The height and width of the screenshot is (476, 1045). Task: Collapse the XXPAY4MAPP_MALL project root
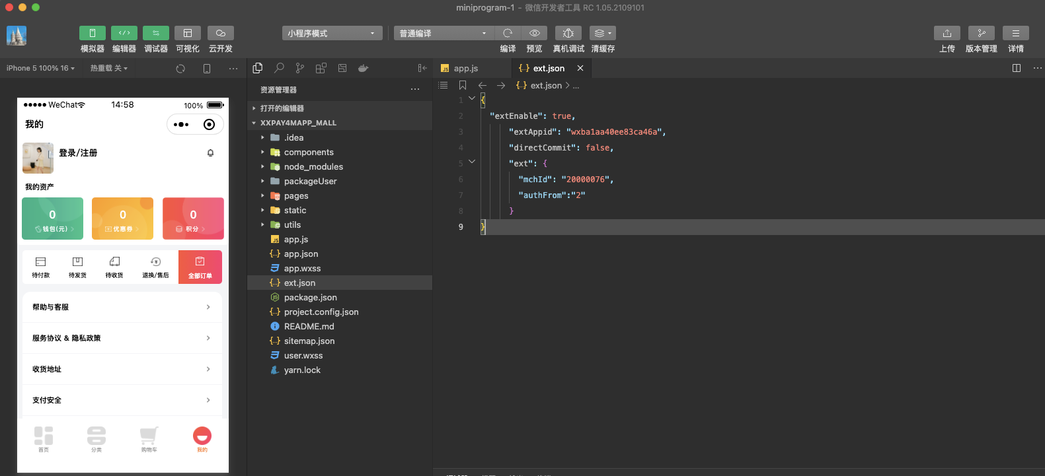[340, 123]
